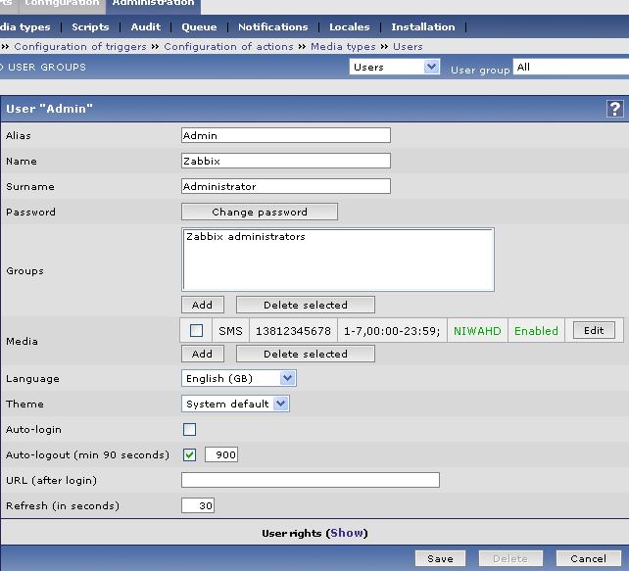Focus the Auto-logout 900 seconds field
Image resolution: width=629 pixels, height=571 pixels.
click(221, 454)
